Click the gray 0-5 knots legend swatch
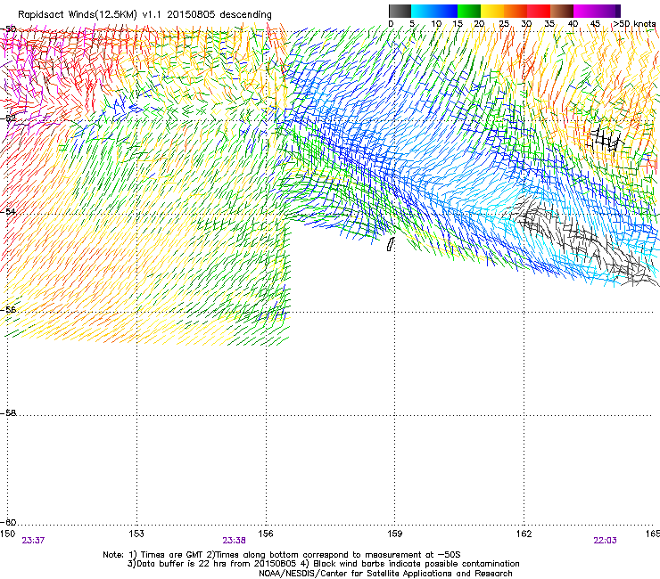This screenshot has height=579, width=660. tap(400, 11)
